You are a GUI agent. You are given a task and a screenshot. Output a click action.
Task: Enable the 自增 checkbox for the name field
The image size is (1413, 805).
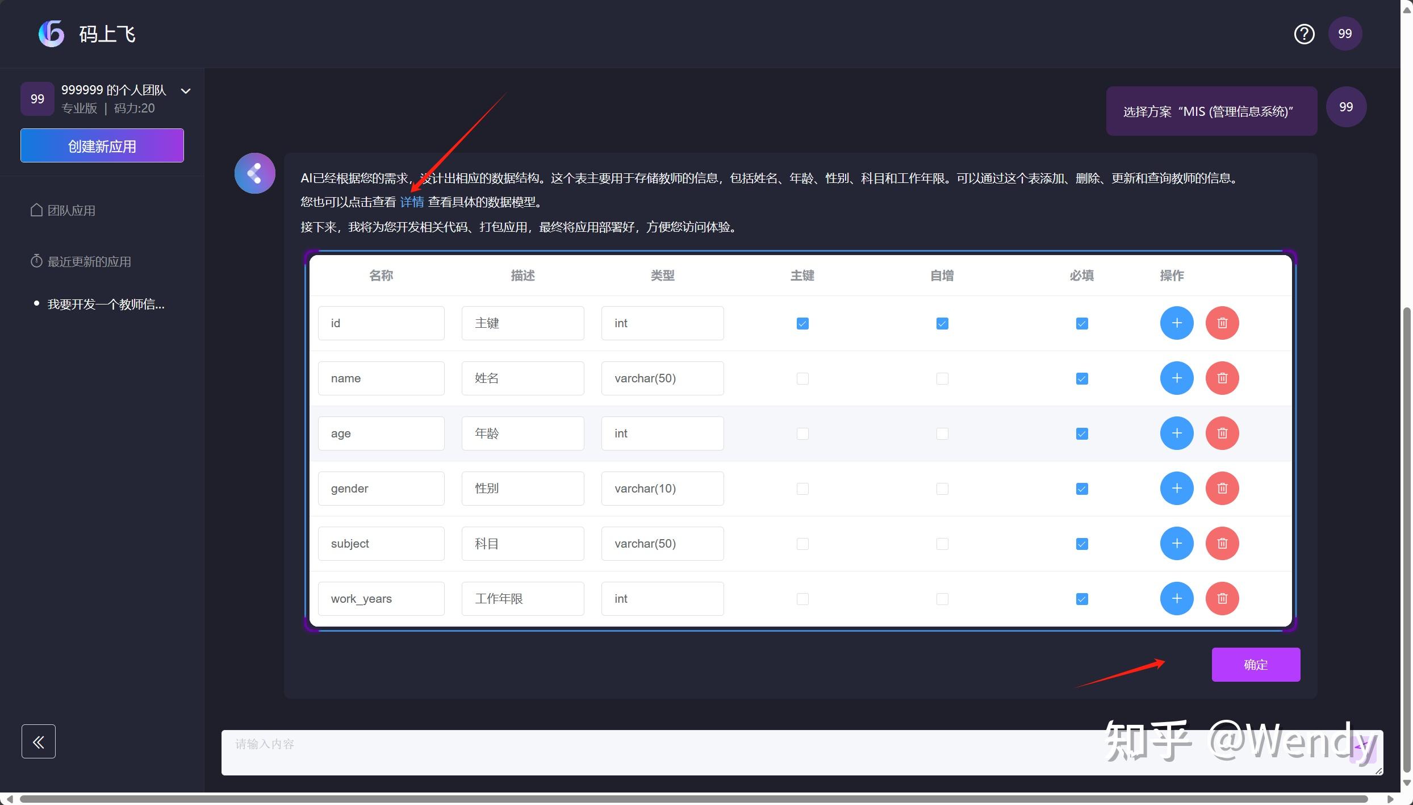click(942, 378)
